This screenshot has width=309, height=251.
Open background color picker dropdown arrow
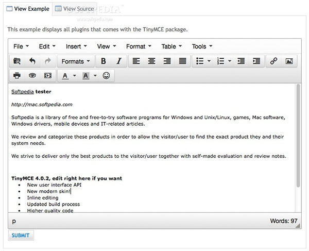point(95,76)
